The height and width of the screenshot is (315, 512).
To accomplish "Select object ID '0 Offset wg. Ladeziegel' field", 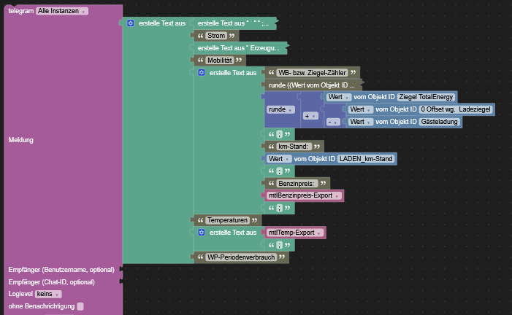I will (x=456, y=109).
